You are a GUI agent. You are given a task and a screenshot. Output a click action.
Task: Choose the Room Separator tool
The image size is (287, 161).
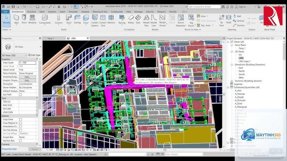[181, 20]
